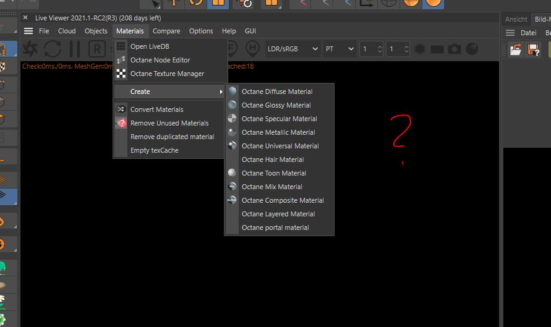
Task: Create an Octane Universal Material
Action: 280,146
